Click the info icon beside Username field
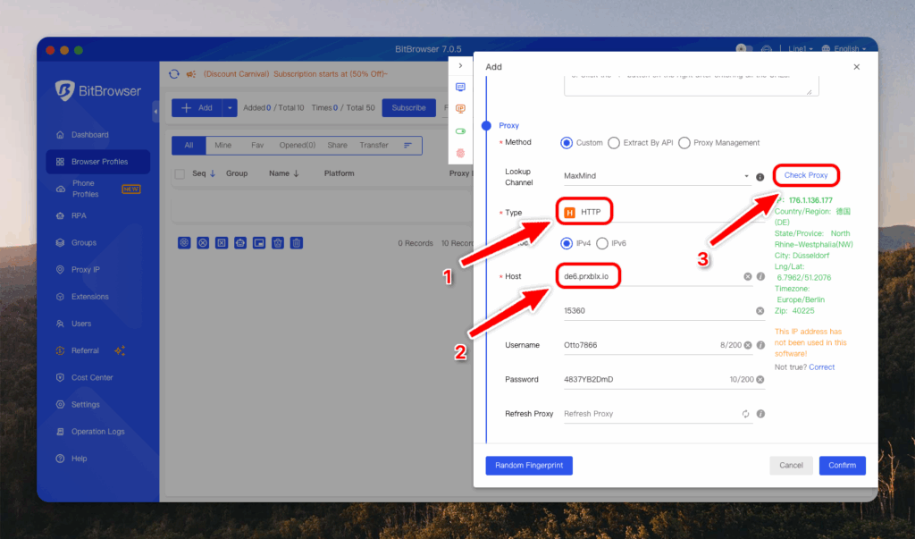 pyautogui.click(x=760, y=345)
